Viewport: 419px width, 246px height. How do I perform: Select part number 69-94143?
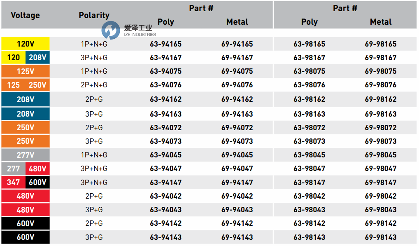point(237,237)
